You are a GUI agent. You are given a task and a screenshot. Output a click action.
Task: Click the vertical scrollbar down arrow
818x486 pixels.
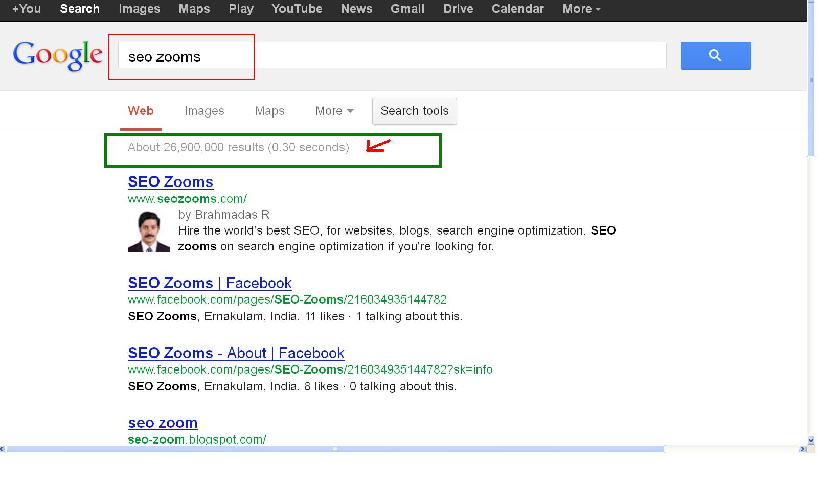click(x=811, y=440)
